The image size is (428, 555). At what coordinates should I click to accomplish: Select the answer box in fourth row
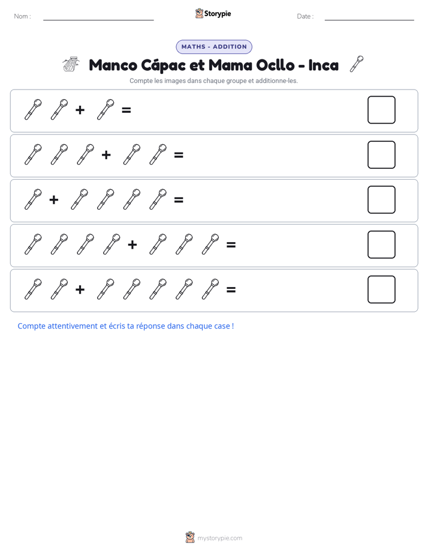click(381, 244)
